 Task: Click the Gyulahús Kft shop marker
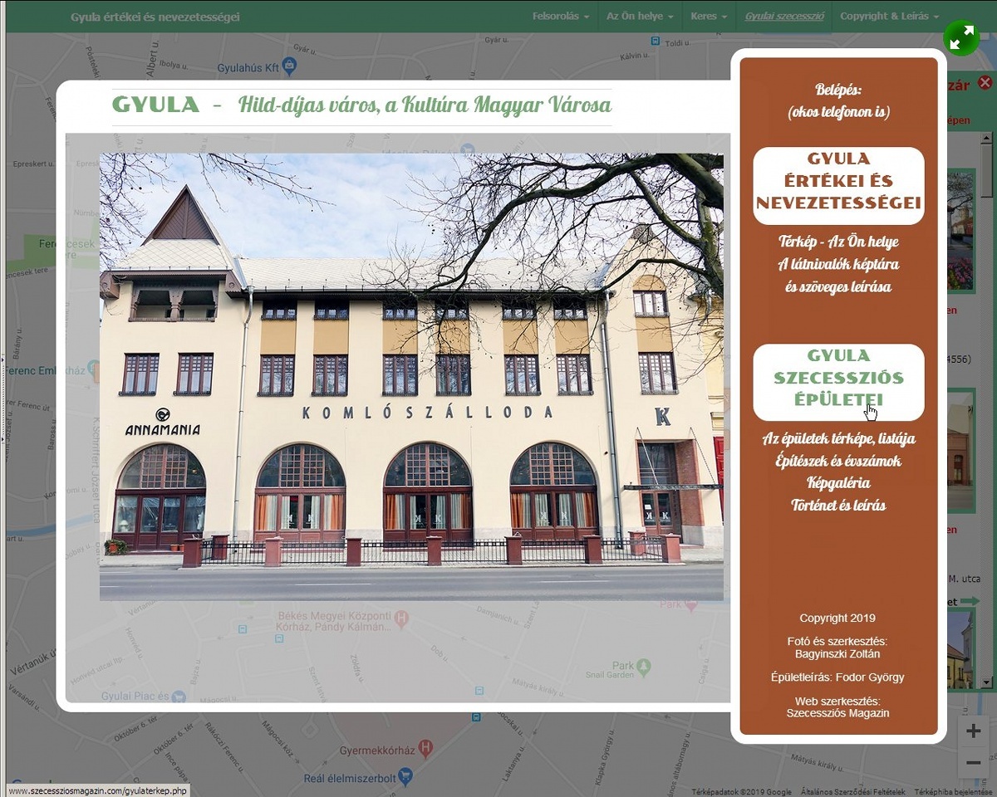coord(289,65)
